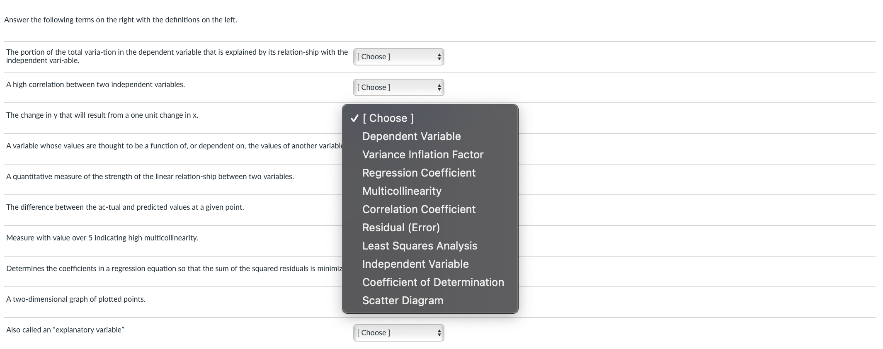
Task: Choose Independent Variable from the dropdown
Action: pos(415,264)
